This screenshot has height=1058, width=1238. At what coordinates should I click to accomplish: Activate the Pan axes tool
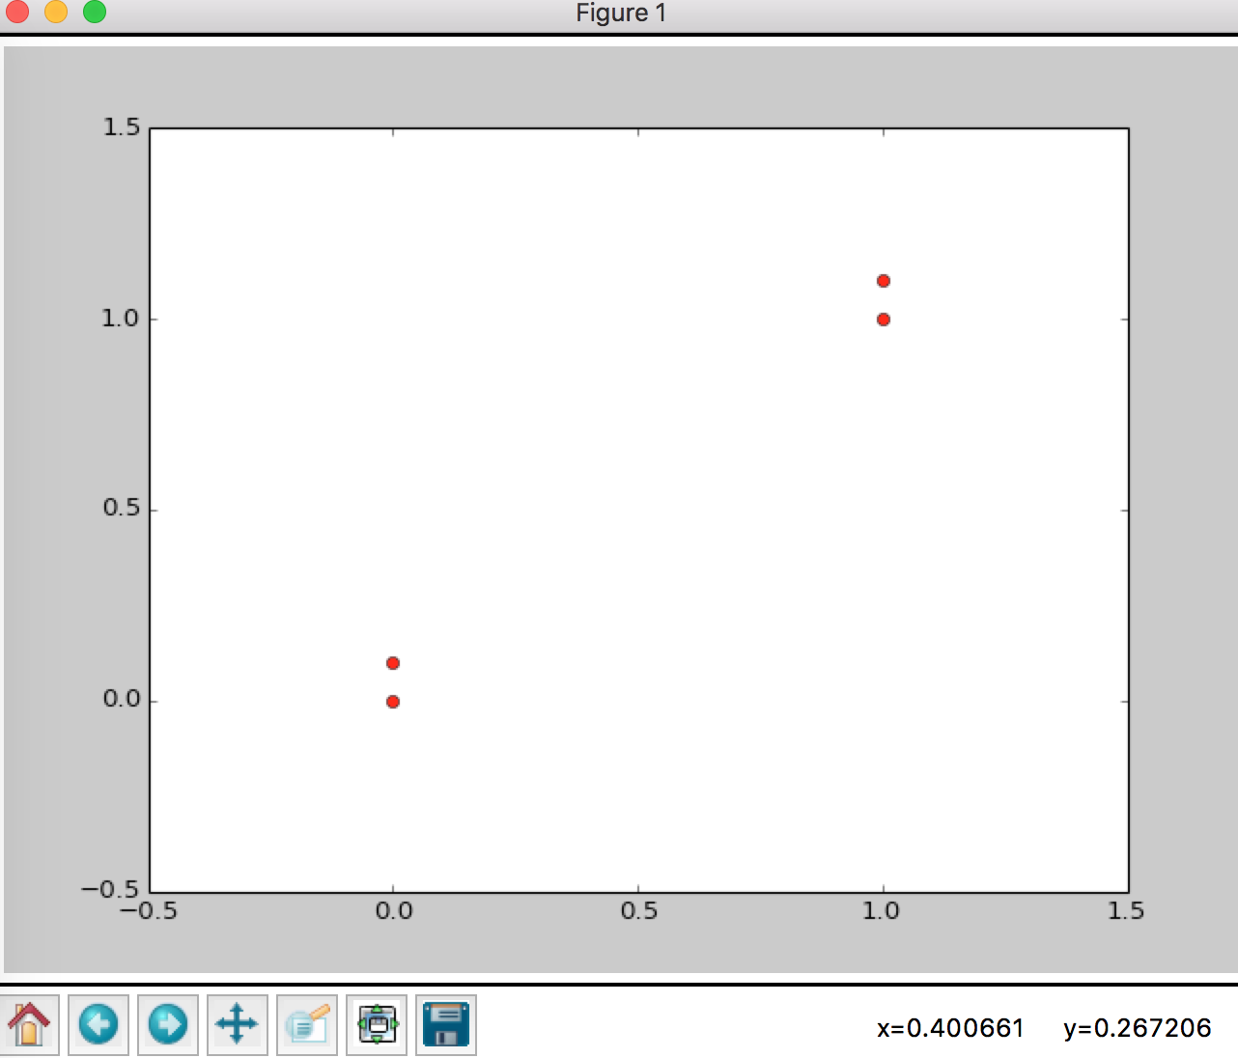coord(238,1025)
